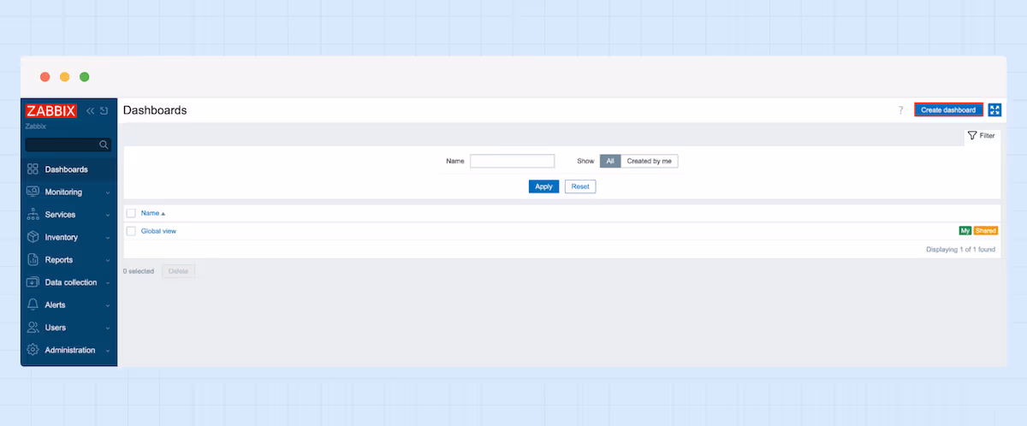Screen dimensions: 1027x426
Task: Click the orange Shared tag
Action: pyautogui.click(x=986, y=231)
